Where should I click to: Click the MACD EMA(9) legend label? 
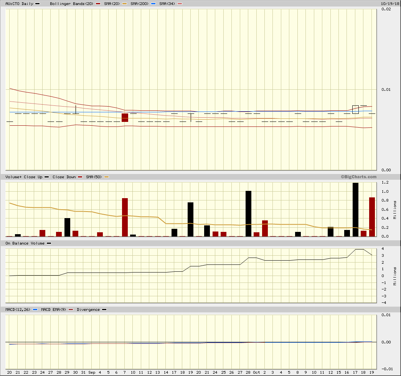coord(53,310)
